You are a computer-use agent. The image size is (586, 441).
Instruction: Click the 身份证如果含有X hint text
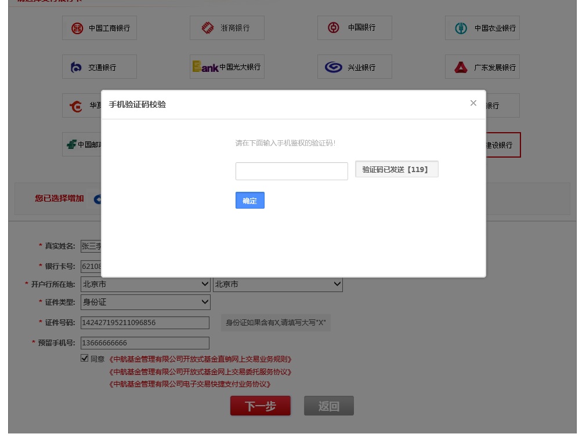tap(276, 323)
